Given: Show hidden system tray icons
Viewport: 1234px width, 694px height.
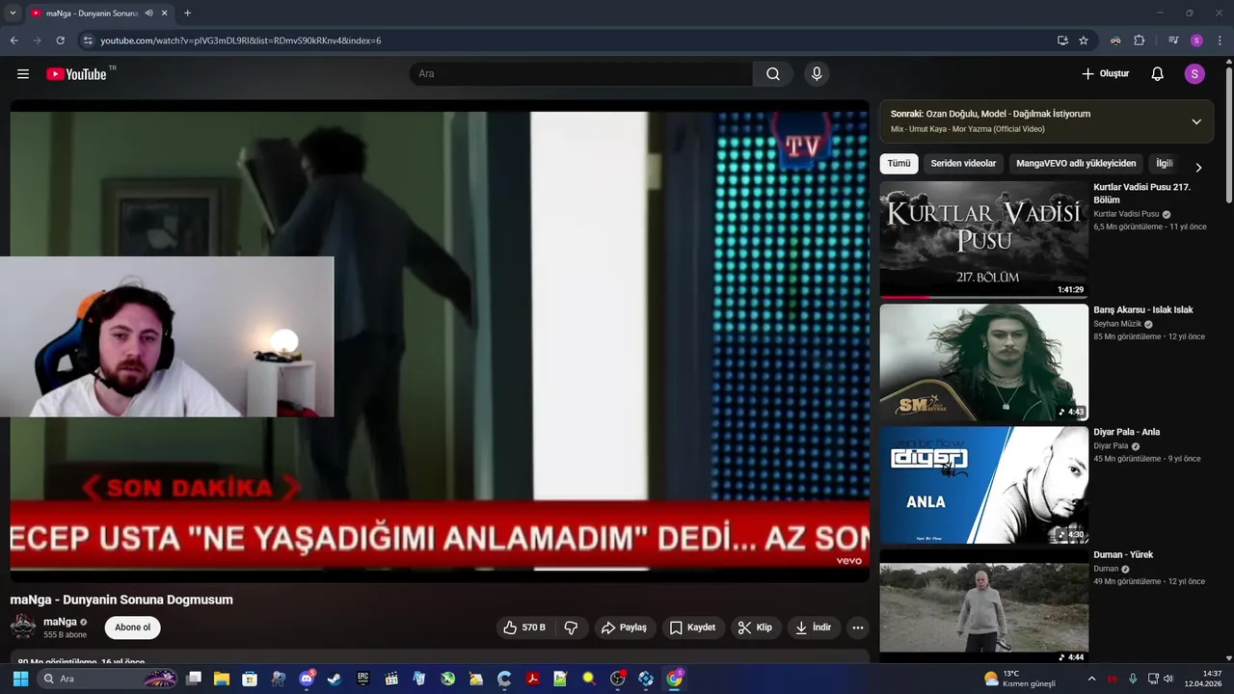Looking at the screenshot, I should pos(1091,679).
